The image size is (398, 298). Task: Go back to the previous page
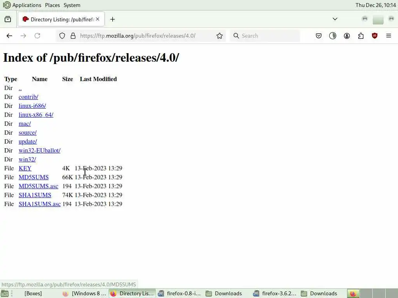click(x=9, y=36)
